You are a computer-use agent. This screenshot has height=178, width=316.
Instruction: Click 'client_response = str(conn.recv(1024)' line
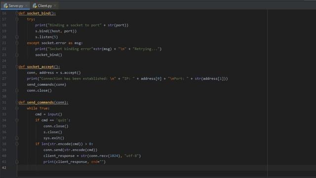[x=92, y=156]
